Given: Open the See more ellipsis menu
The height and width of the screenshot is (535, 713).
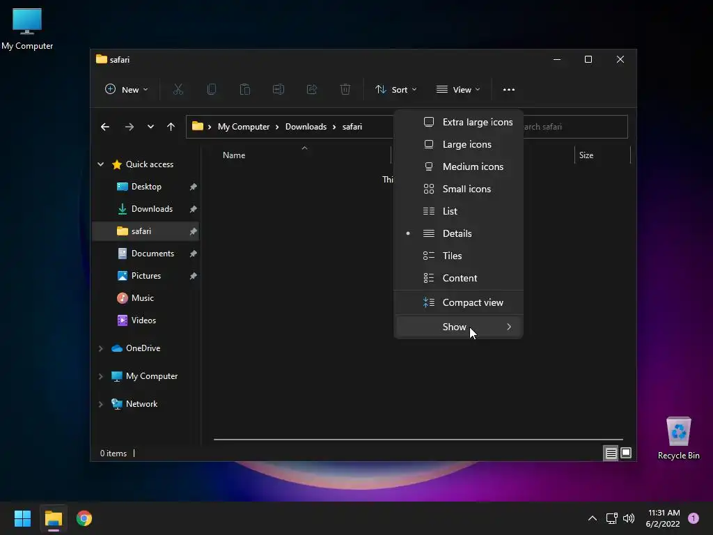Looking at the screenshot, I should [x=509, y=90].
